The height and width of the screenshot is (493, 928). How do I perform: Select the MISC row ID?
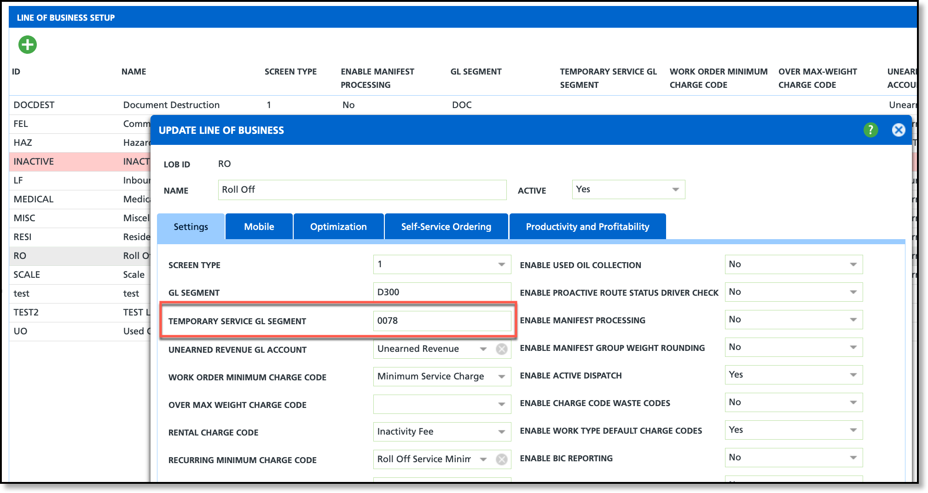24,218
